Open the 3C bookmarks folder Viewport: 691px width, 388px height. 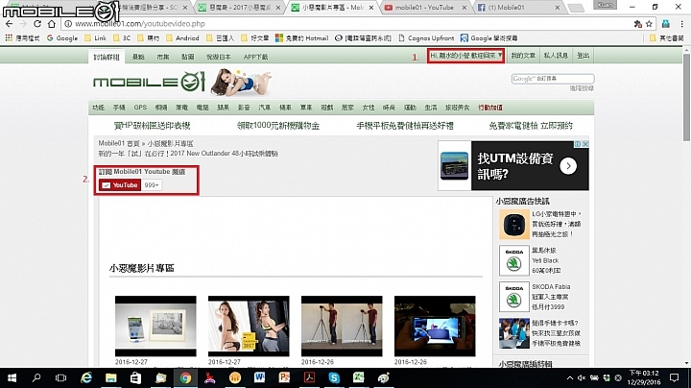click(122, 37)
